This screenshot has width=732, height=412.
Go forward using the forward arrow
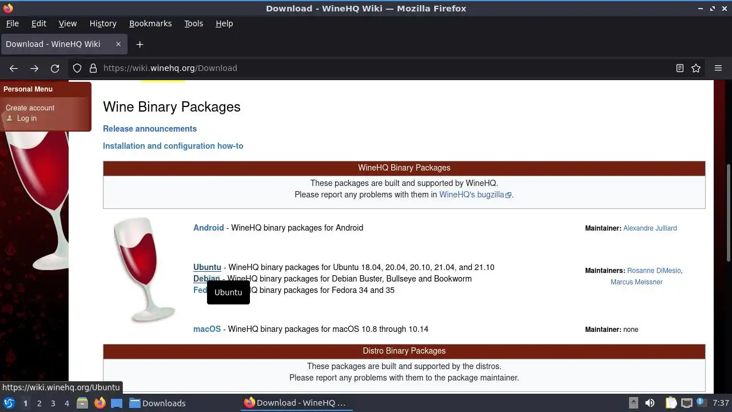tap(34, 68)
